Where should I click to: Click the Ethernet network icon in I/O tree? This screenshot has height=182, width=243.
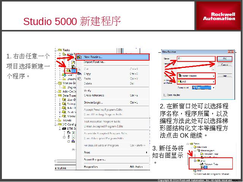73,141
